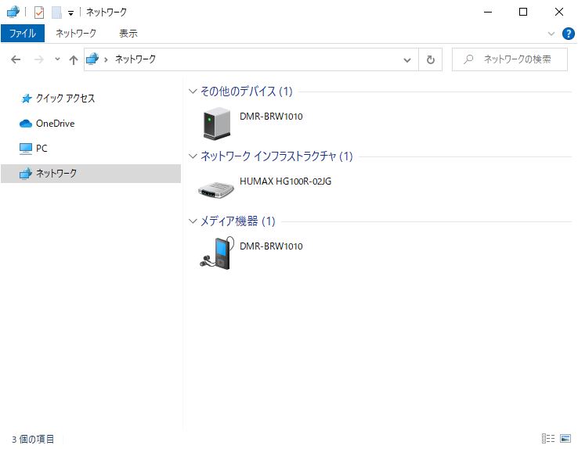Click the その他のデバイス (1) group header
The width and height of the screenshot is (578, 449).
click(x=246, y=92)
